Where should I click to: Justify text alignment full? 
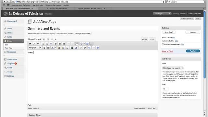coord(48,48)
